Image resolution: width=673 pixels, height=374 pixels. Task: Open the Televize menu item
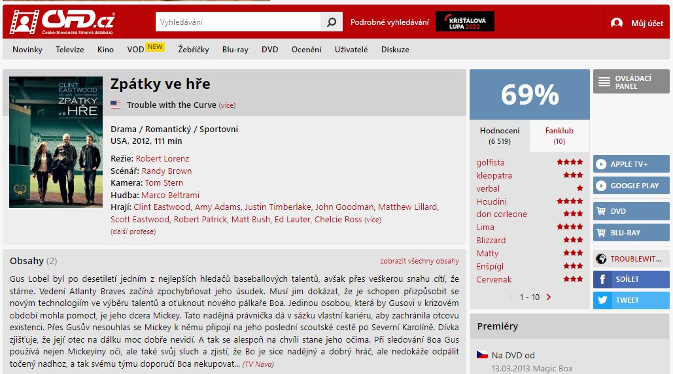[x=69, y=50]
